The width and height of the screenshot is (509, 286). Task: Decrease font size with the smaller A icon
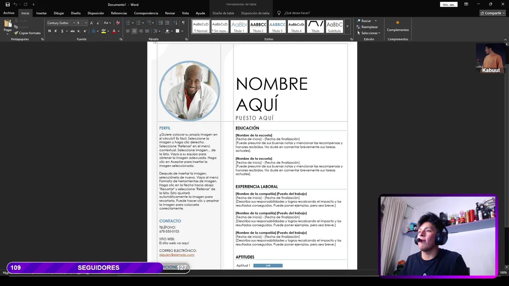tap(98, 23)
